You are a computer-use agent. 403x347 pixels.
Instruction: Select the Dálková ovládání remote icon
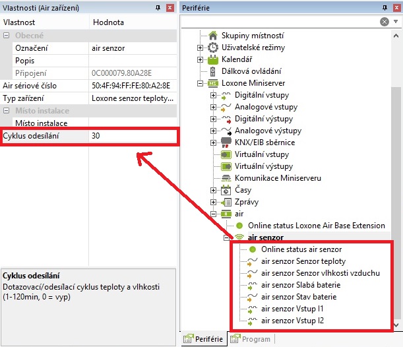click(213, 71)
